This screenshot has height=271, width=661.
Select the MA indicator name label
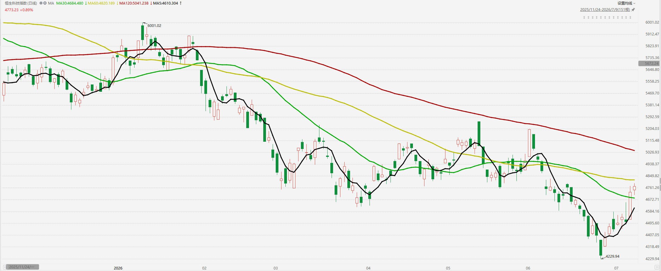pos(51,3)
